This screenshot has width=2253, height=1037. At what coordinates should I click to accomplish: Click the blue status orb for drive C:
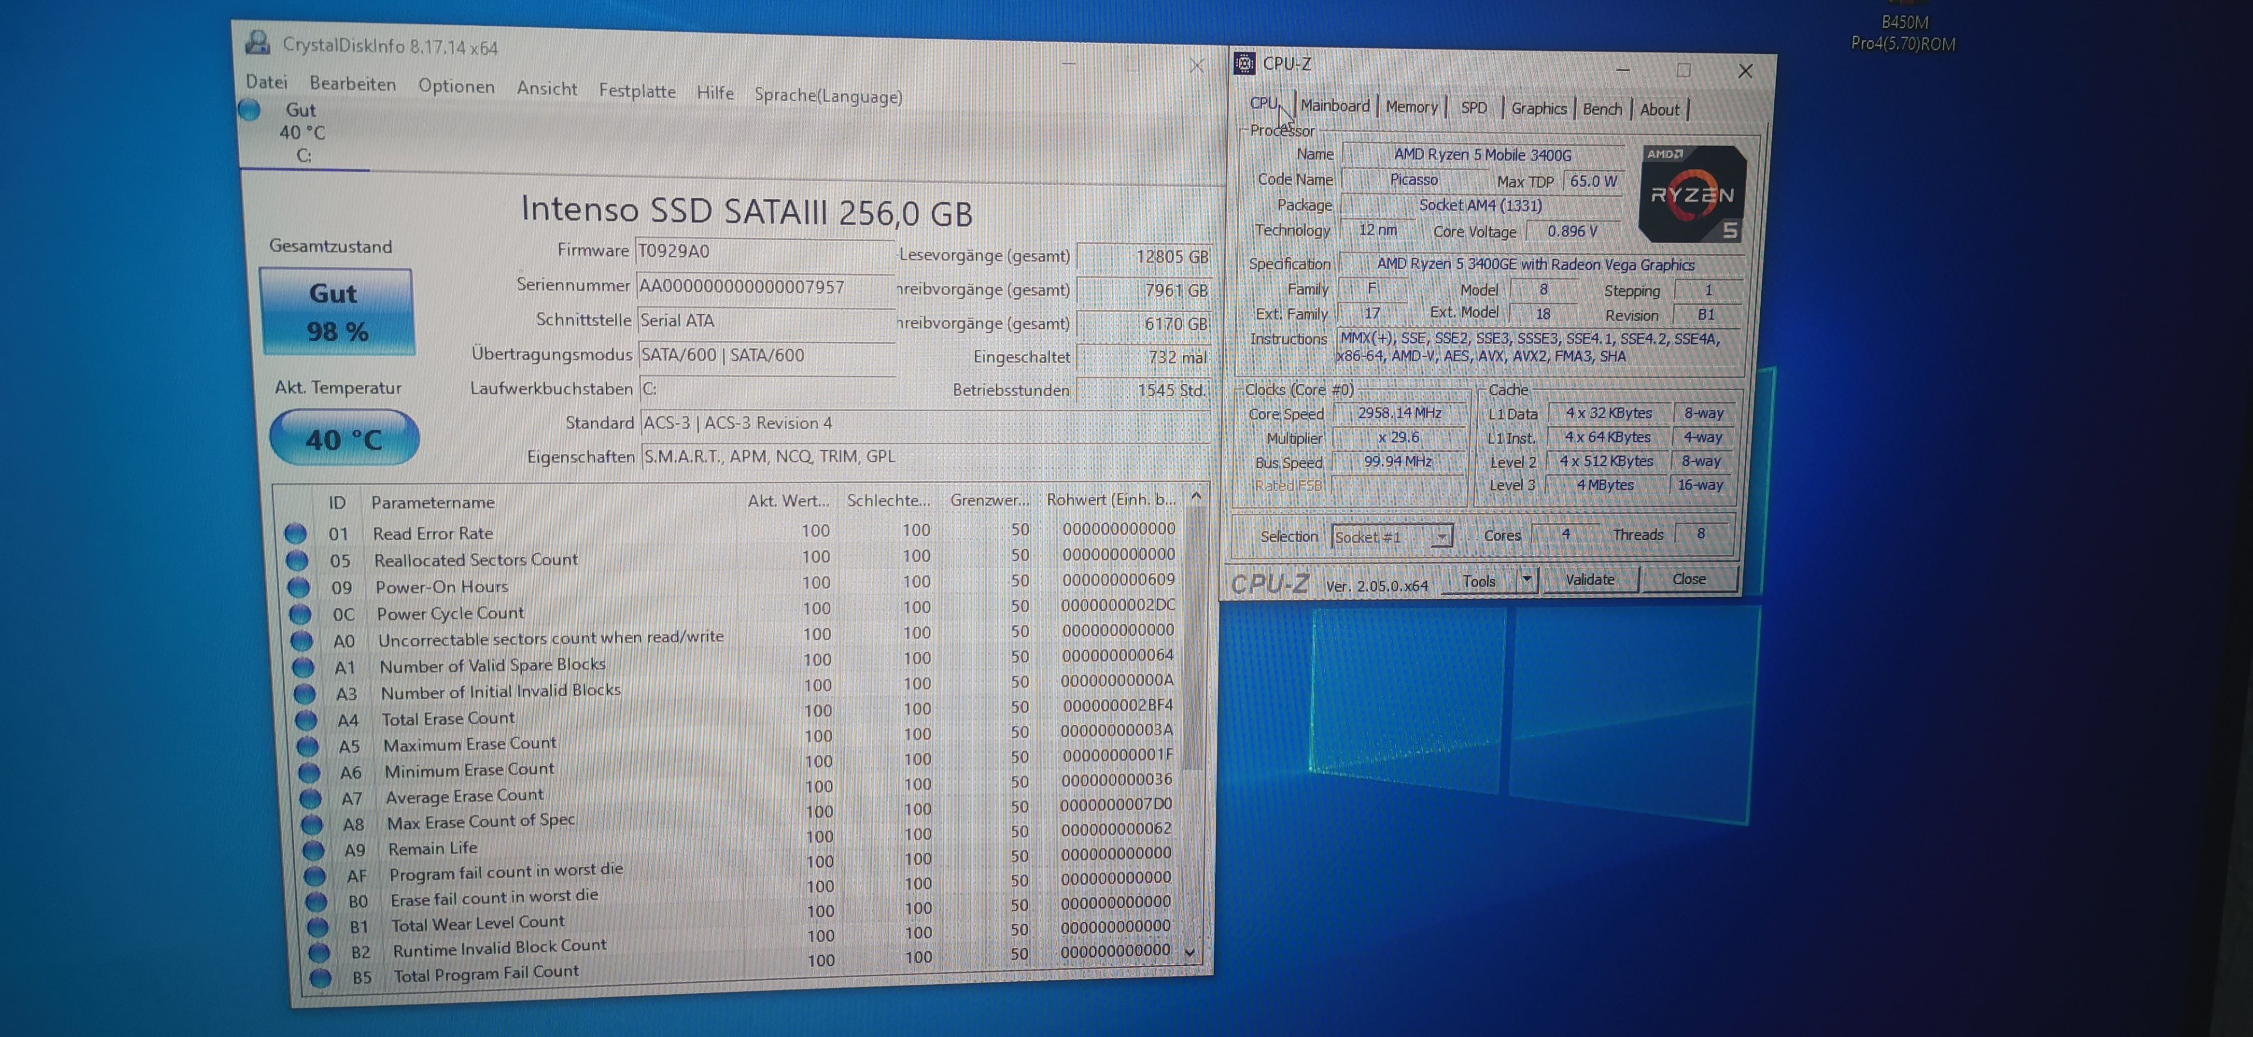click(250, 110)
